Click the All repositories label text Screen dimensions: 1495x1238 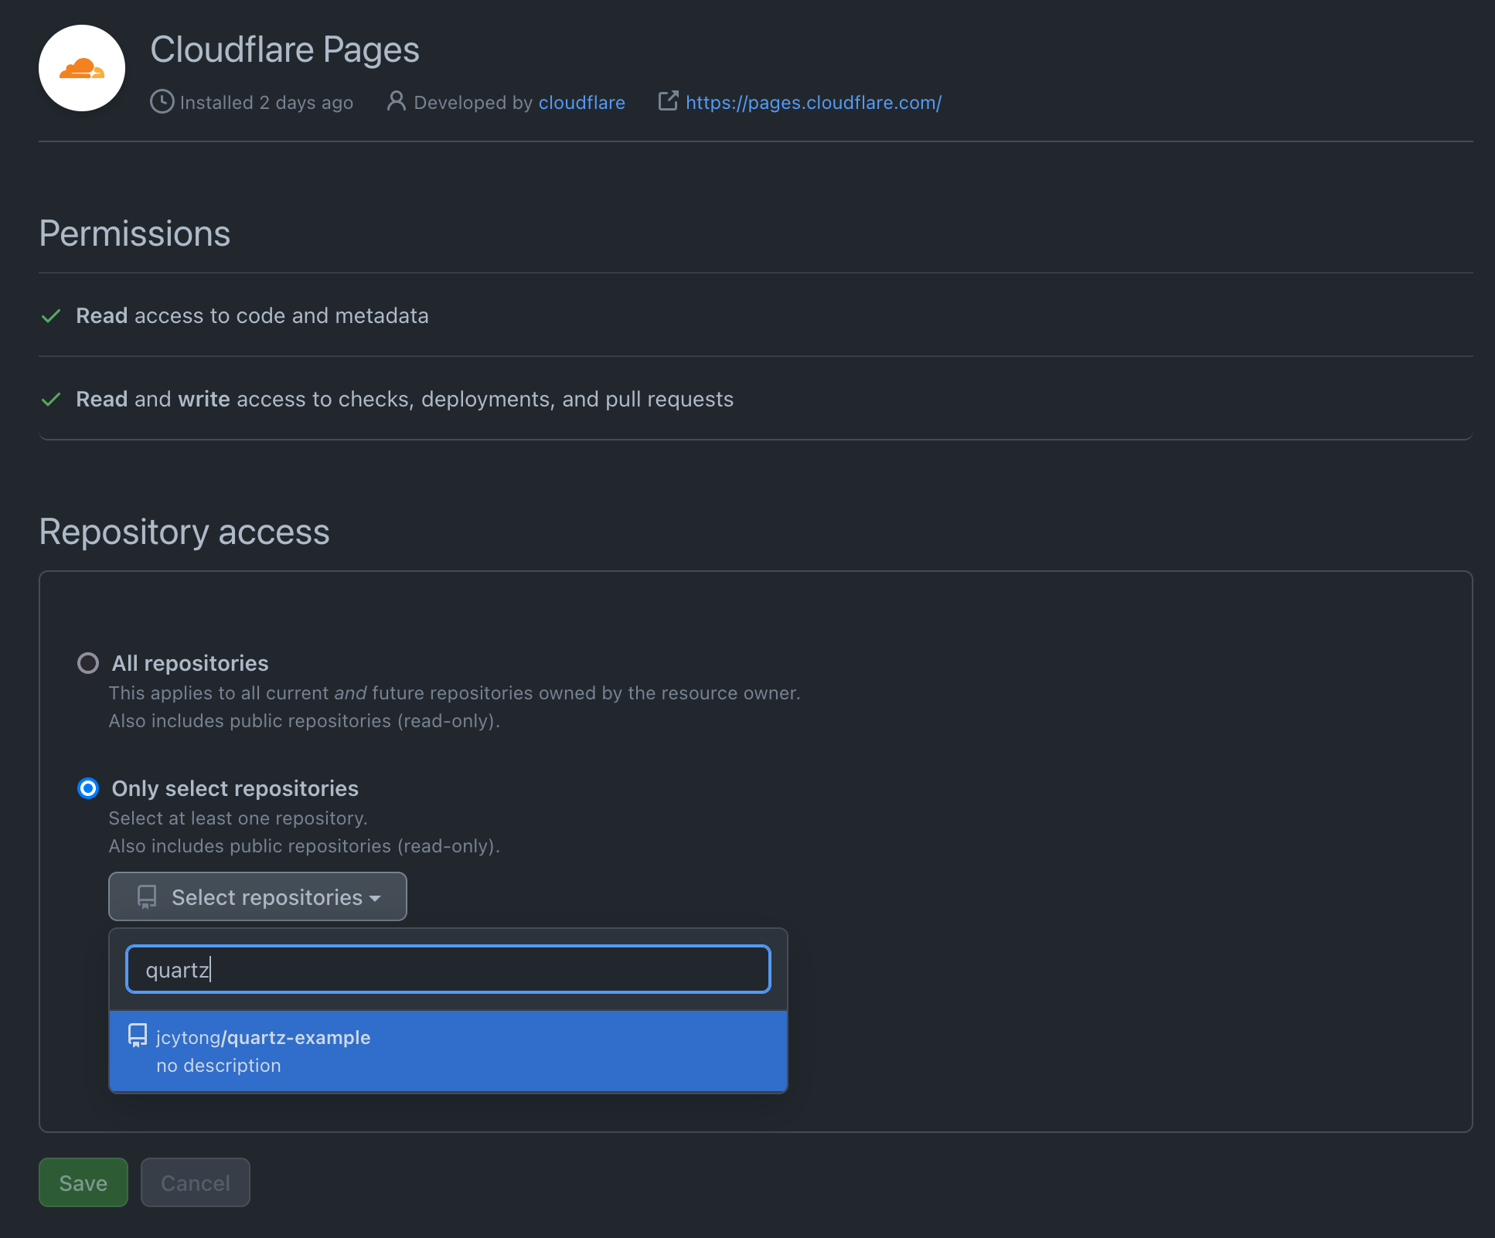[190, 663]
